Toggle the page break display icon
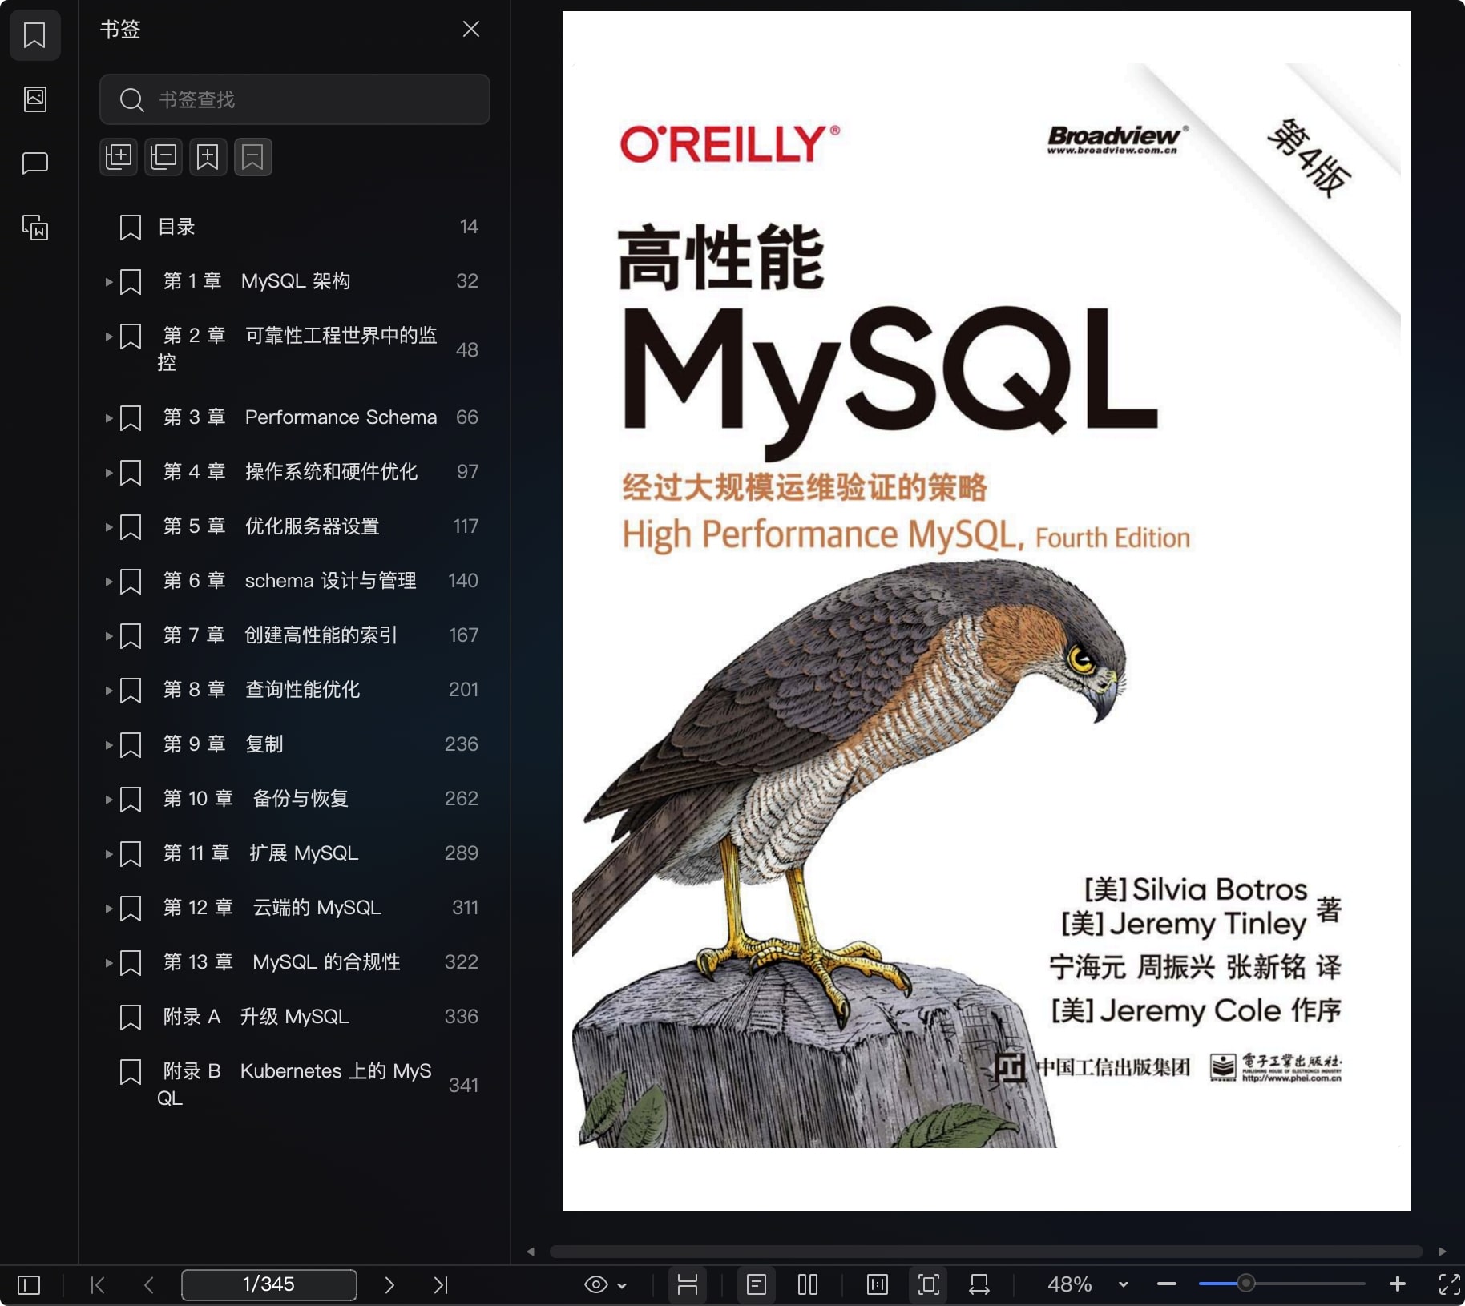Screen dimensions: 1465x1306 (688, 1285)
